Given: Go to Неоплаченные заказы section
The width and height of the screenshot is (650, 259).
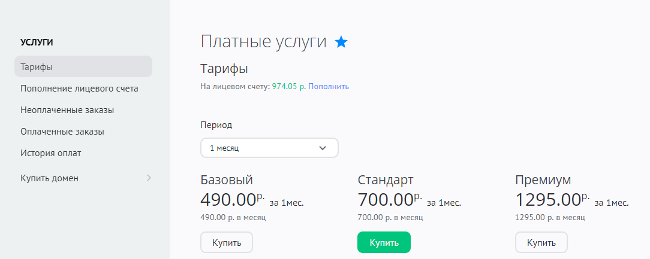Looking at the screenshot, I should [67, 110].
